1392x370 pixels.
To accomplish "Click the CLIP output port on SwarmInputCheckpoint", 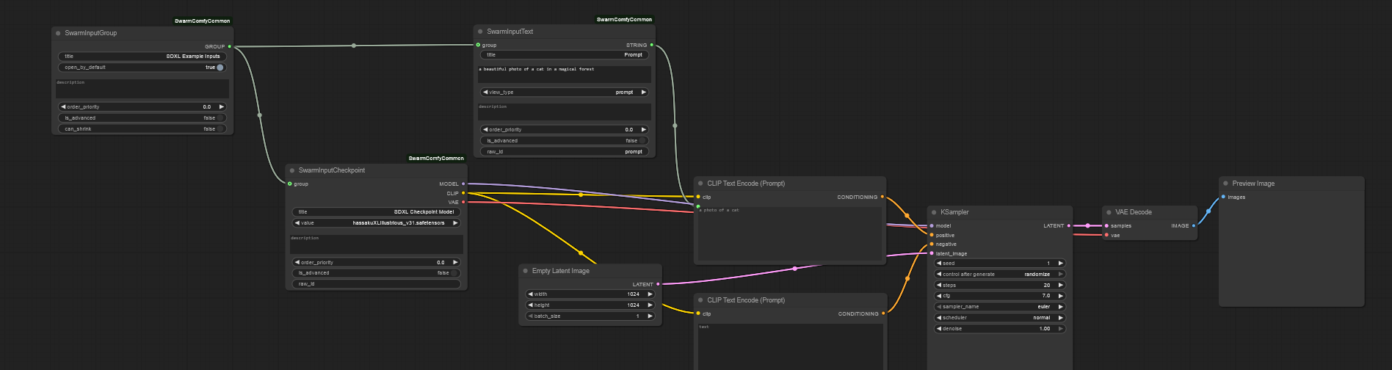I will (x=463, y=193).
